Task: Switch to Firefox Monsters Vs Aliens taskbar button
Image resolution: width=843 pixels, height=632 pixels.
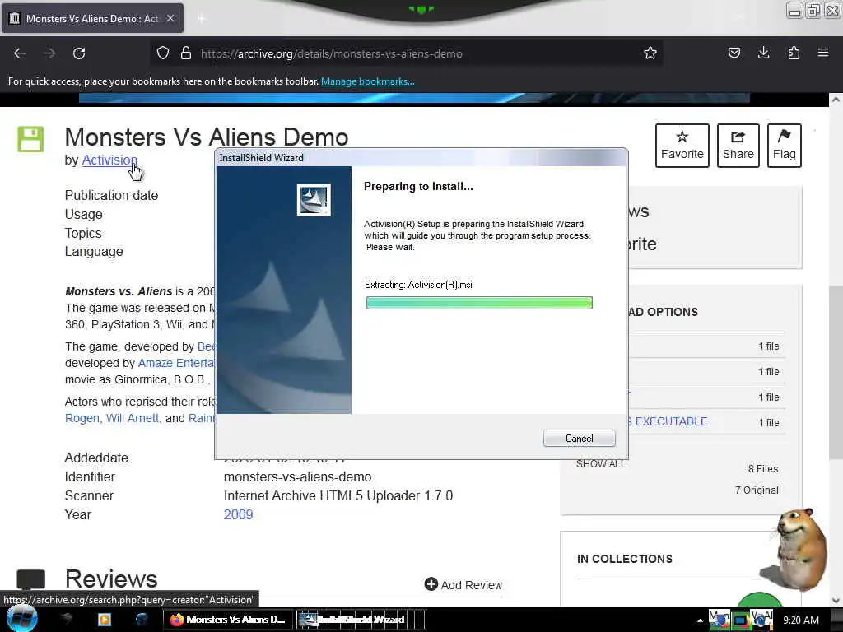Action: [229, 620]
